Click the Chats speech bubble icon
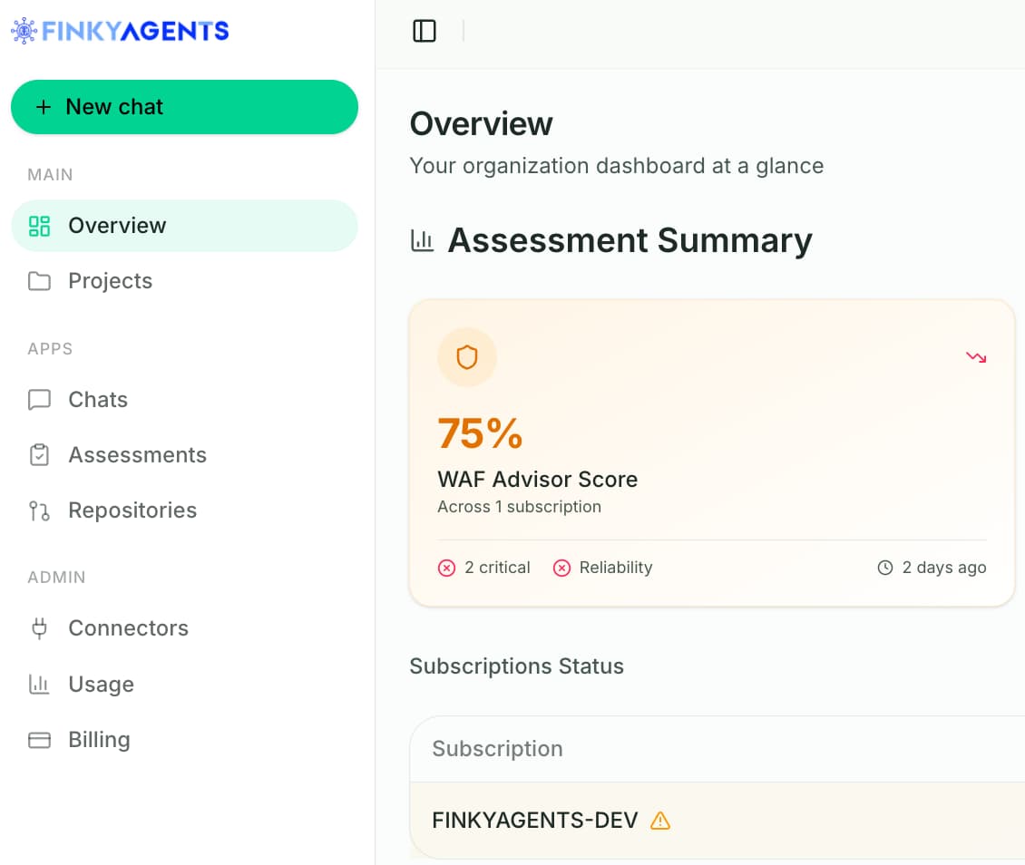Image resolution: width=1025 pixels, height=865 pixels. coord(39,399)
